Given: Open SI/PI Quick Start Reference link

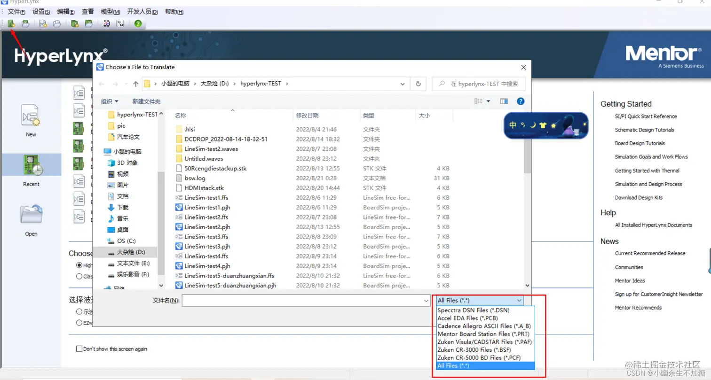Looking at the screenshot, I should pyautogui.click(x=646, y=116).
